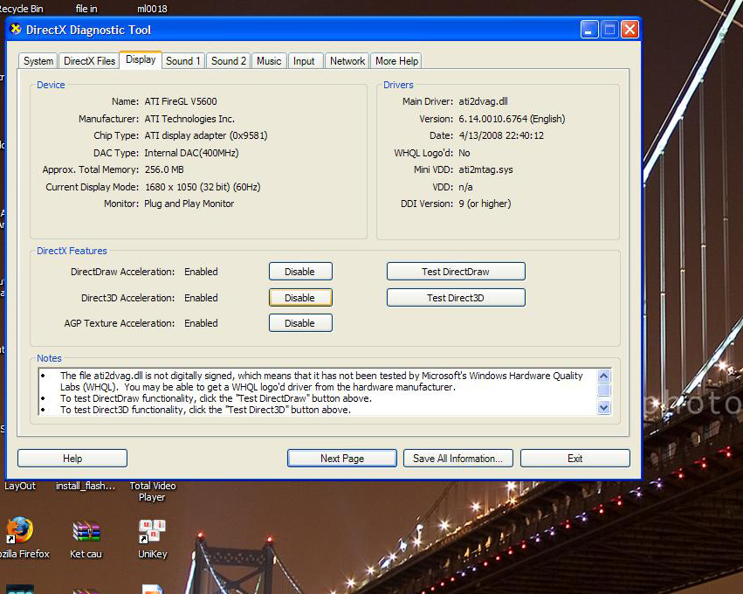The height and width of the screenshot is (594, 743).
Task: Select the memory value 256.0 MB
Action: [x=164, y=169]
